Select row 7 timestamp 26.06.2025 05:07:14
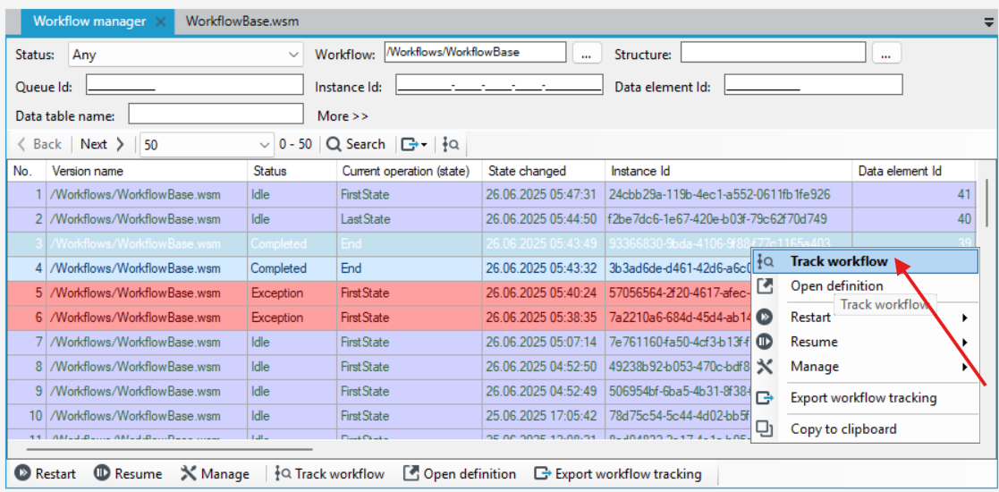This screenshot has width=999, height=492. (x=543, y=343)
